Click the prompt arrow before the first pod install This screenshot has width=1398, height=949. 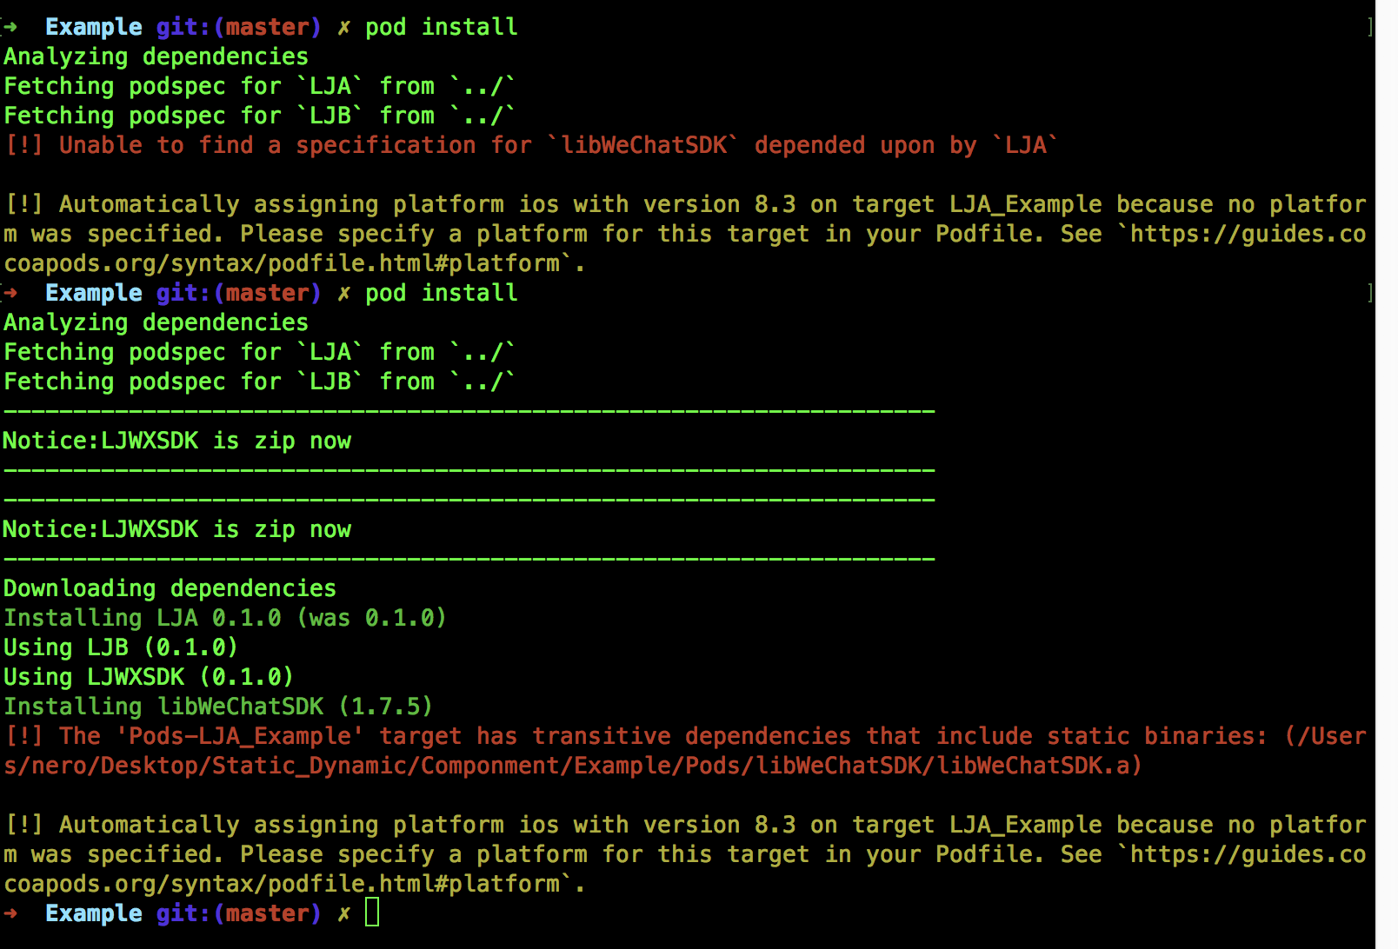tap(10, 27)
